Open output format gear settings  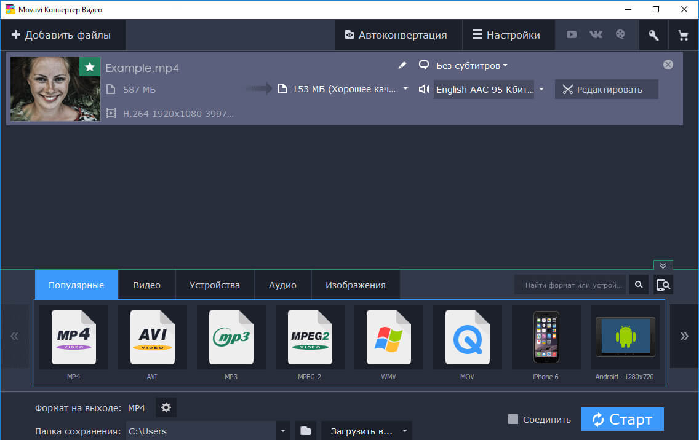166,407
